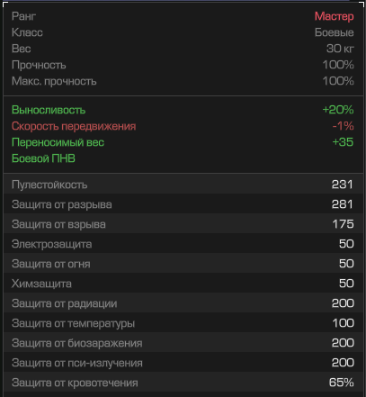Screen dimensions: 366x397
Task: Click the Электрозащита 50 row
Action: coord(183,243)
